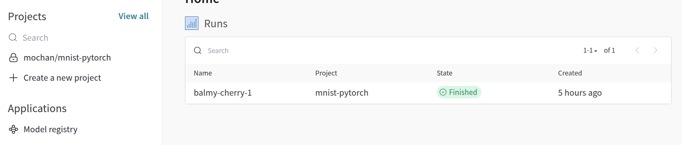This screenshot has height=145, width=682.
Task: Focus the Runs search field
Action: click(385, 50)
